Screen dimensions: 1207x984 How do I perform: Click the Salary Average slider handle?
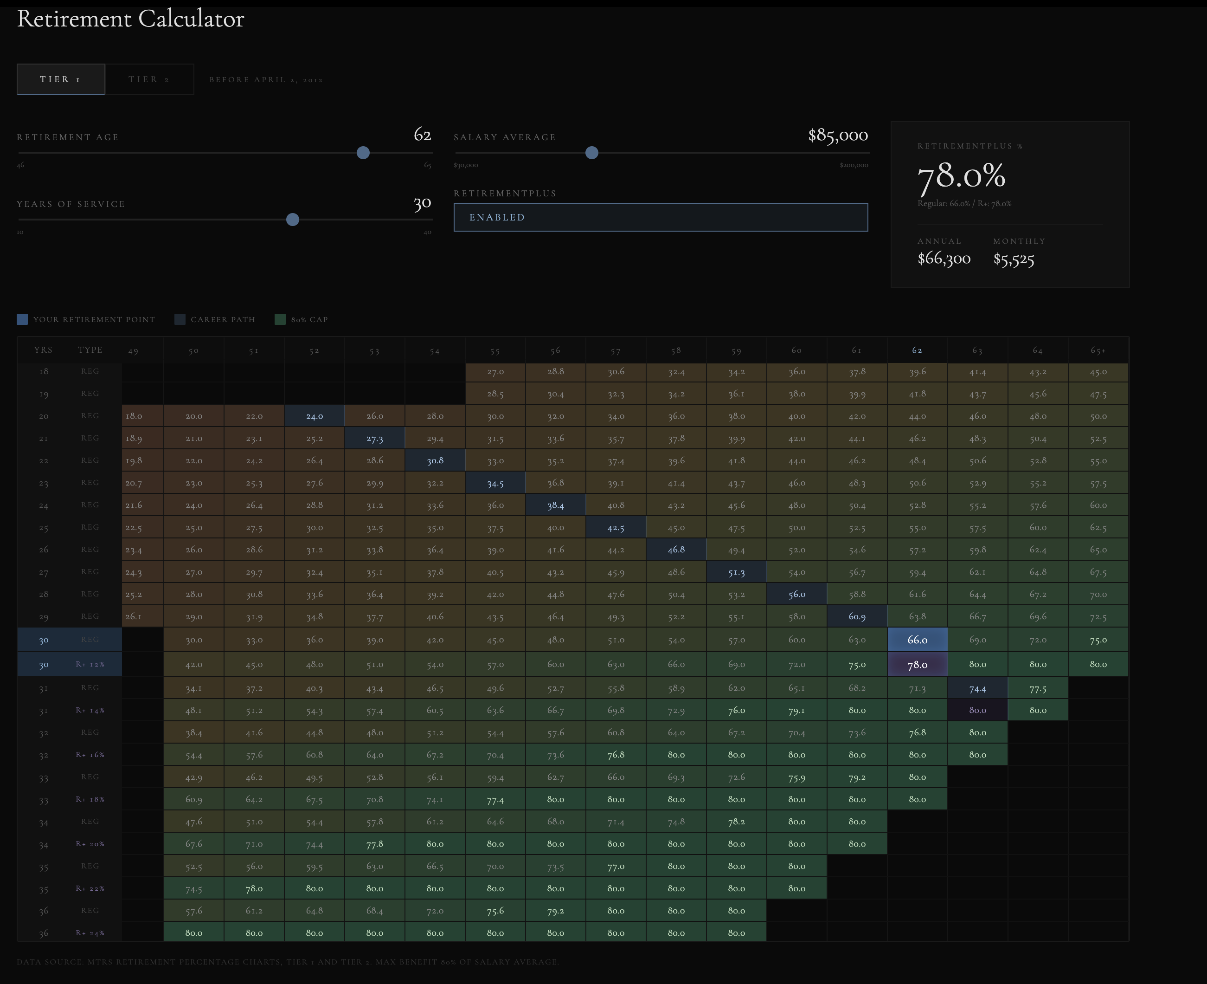point(591,153)
